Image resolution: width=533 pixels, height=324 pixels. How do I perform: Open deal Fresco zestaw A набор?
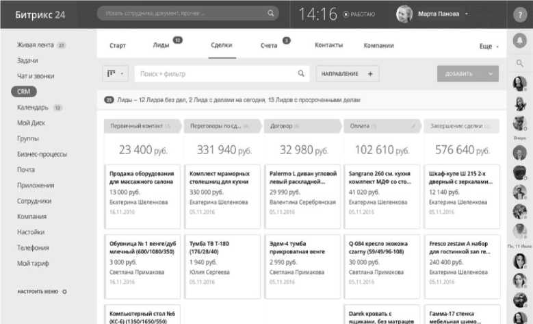point(463,266)
